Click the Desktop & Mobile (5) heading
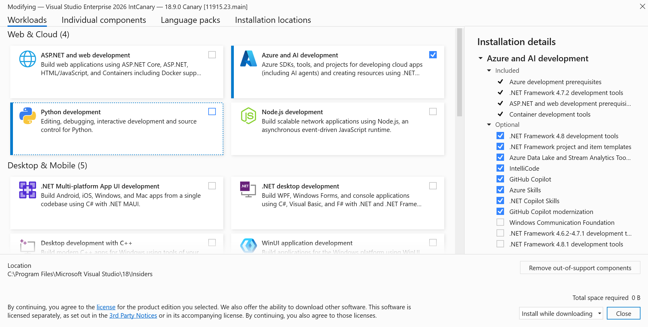 (x=47, y=165)
